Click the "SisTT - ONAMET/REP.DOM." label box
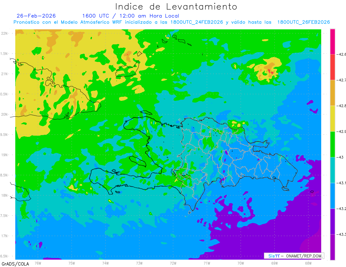The height and width of the screenshot is (267, 346). pyautogui.click(x=294, y=256)
